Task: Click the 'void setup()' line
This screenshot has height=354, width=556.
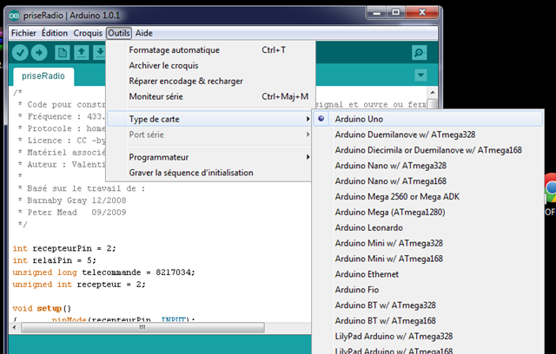Action: coord(42,308)
